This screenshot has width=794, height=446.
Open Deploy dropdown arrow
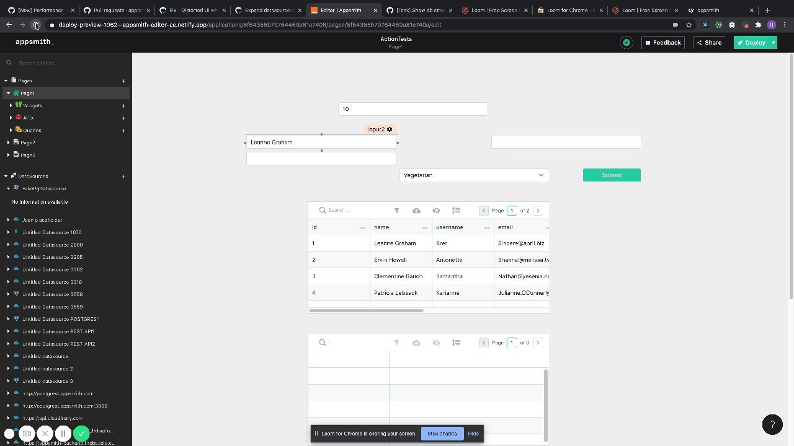click(x=773, y=43)
